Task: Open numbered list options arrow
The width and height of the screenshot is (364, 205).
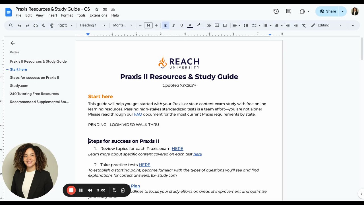Action: point(282,25)
